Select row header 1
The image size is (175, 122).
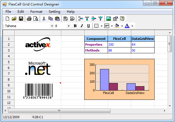pos(9,39)
